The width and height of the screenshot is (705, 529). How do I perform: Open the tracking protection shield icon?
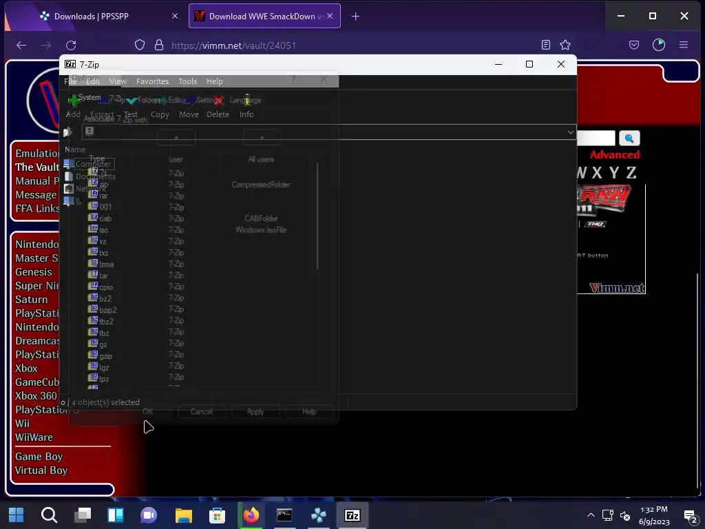click(140, 45)
